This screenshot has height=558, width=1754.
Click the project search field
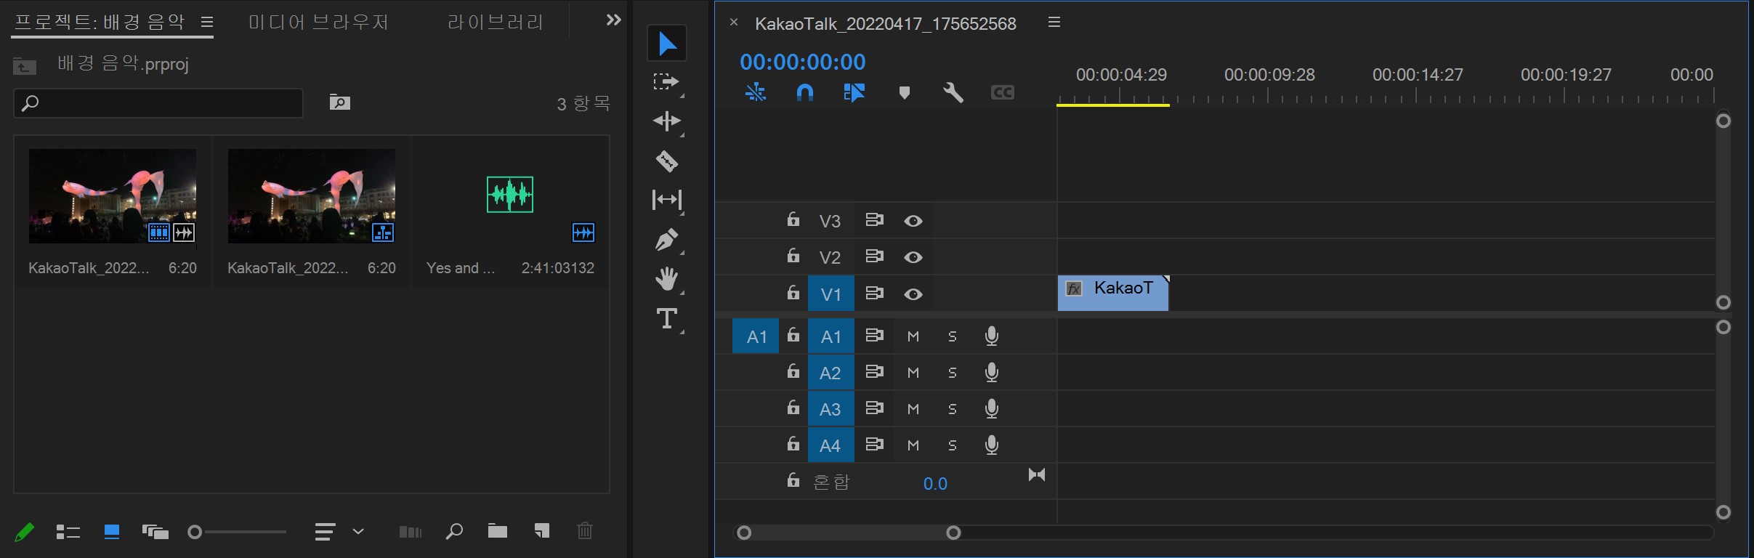tap(158, 103)
